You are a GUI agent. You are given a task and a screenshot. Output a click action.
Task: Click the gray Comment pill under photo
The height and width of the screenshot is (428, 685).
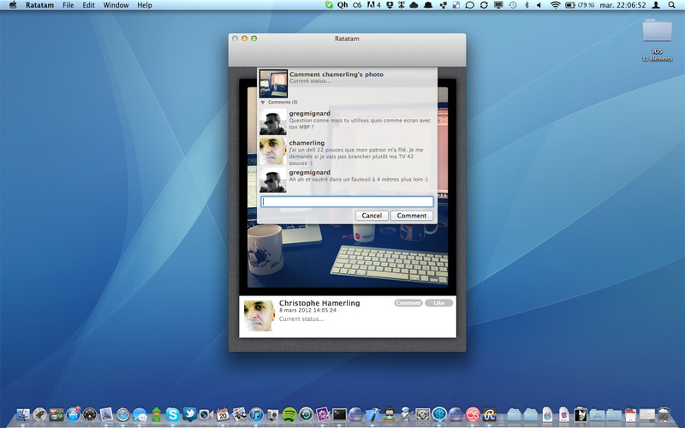408,303
